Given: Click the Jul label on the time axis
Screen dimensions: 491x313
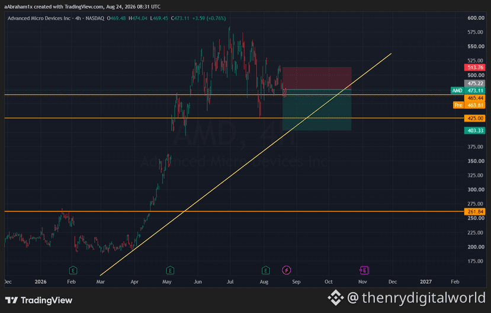Looking at the screenshot, I should (230, 282).
